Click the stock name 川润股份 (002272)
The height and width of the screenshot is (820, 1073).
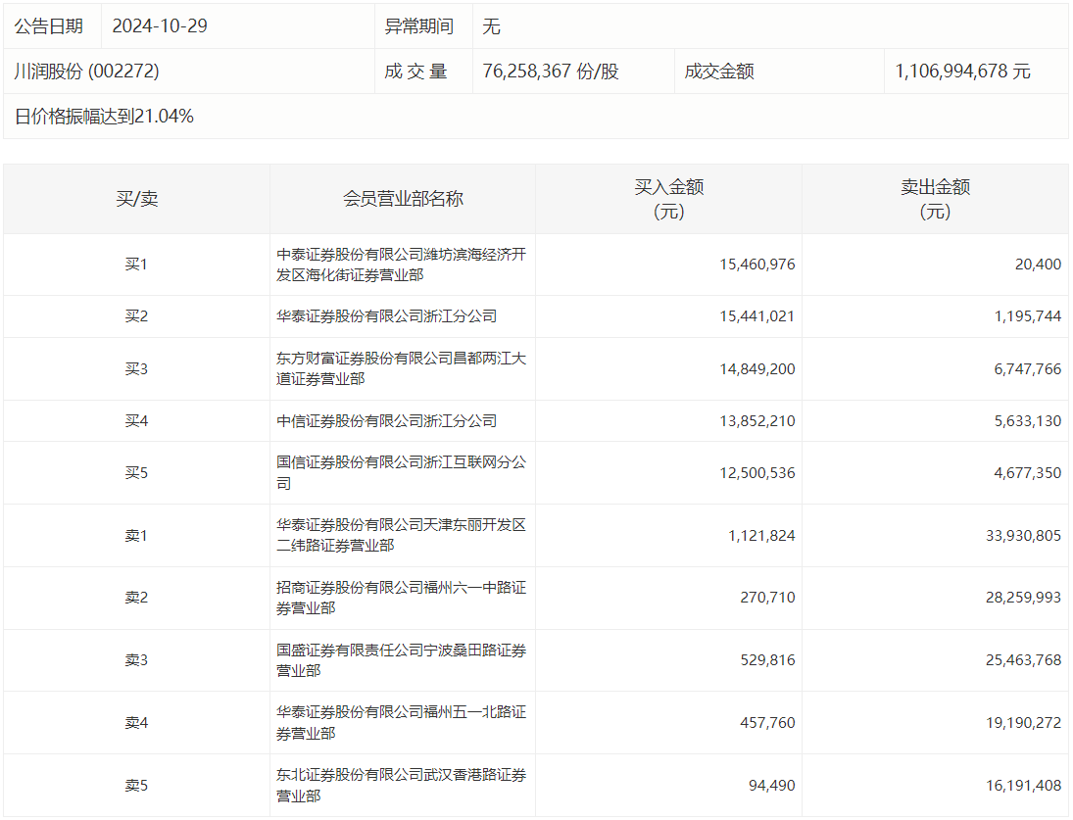86,72
